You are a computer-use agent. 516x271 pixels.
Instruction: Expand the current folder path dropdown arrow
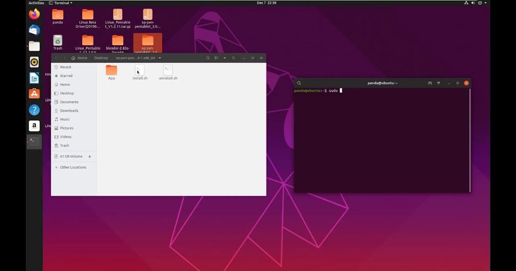[x=160, y=58]
